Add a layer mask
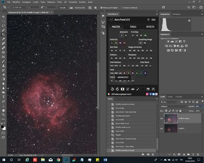 coord(179,154)
